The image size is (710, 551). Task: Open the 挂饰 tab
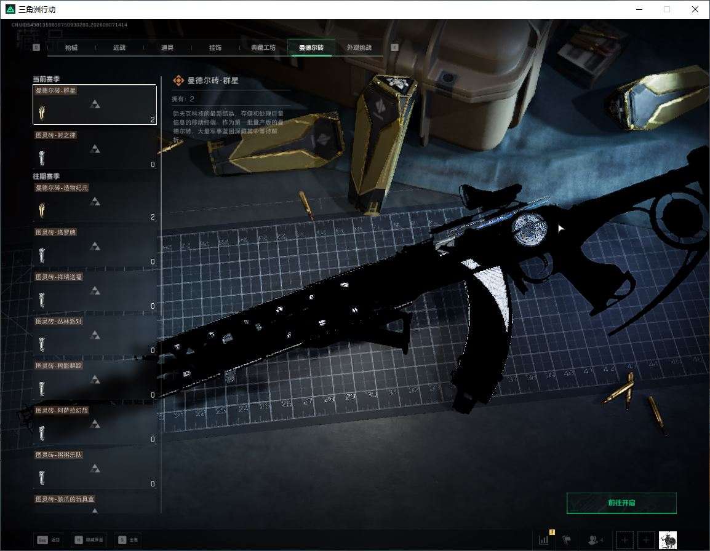point(215,47)
